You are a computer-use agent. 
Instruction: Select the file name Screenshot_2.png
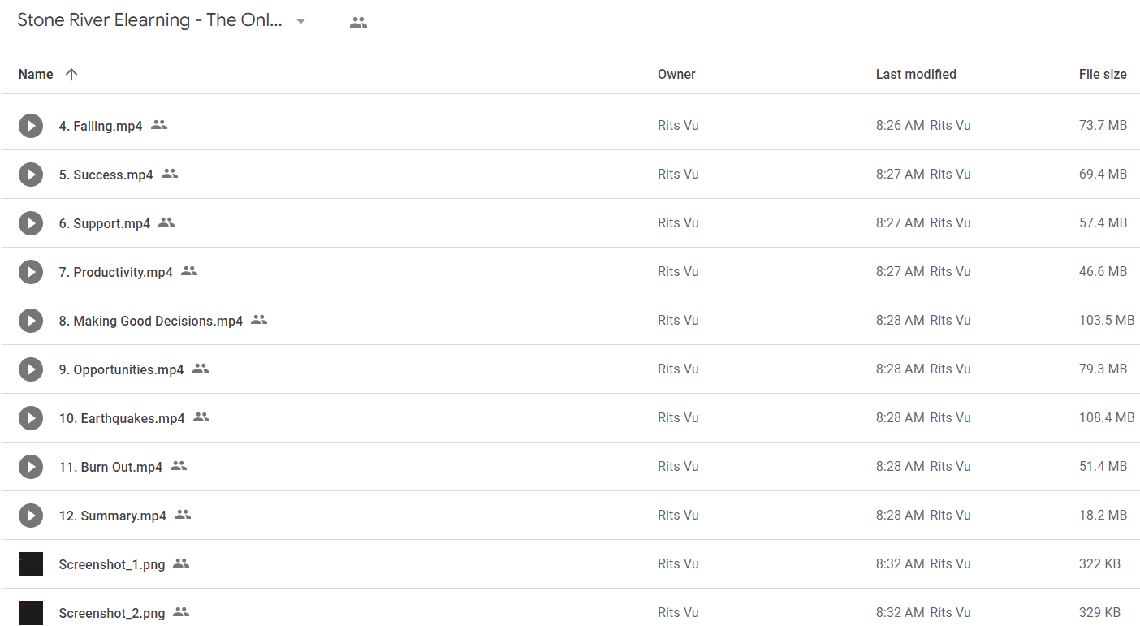coord(112,613)
